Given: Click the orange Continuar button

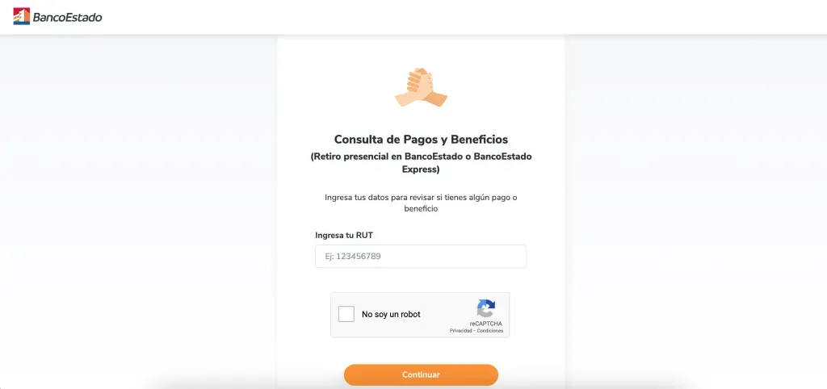Looking at the screenshot, I should 421,374.
